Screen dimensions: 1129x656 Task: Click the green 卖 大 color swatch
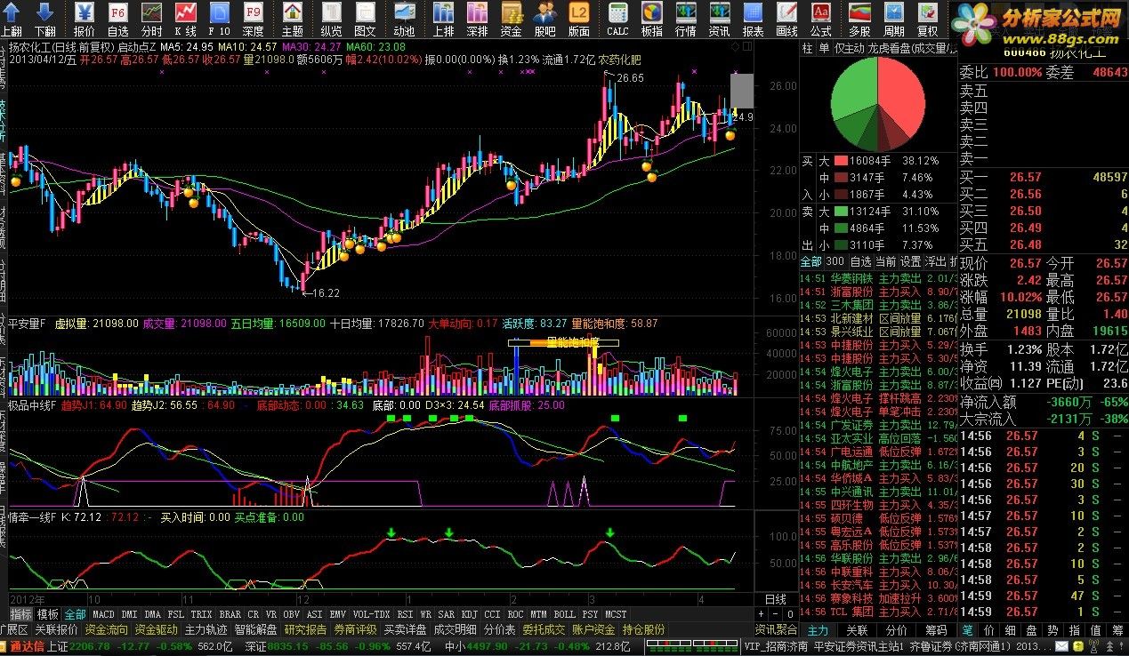click(840, 212)
